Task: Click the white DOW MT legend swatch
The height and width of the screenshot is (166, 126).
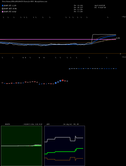Action: coord(3,9)
